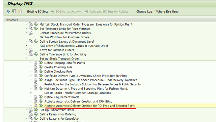Execute activity Define Screen Layout at Document Level

[36, 41]
